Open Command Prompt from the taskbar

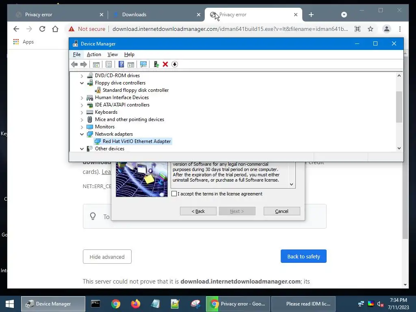point(95,304)
